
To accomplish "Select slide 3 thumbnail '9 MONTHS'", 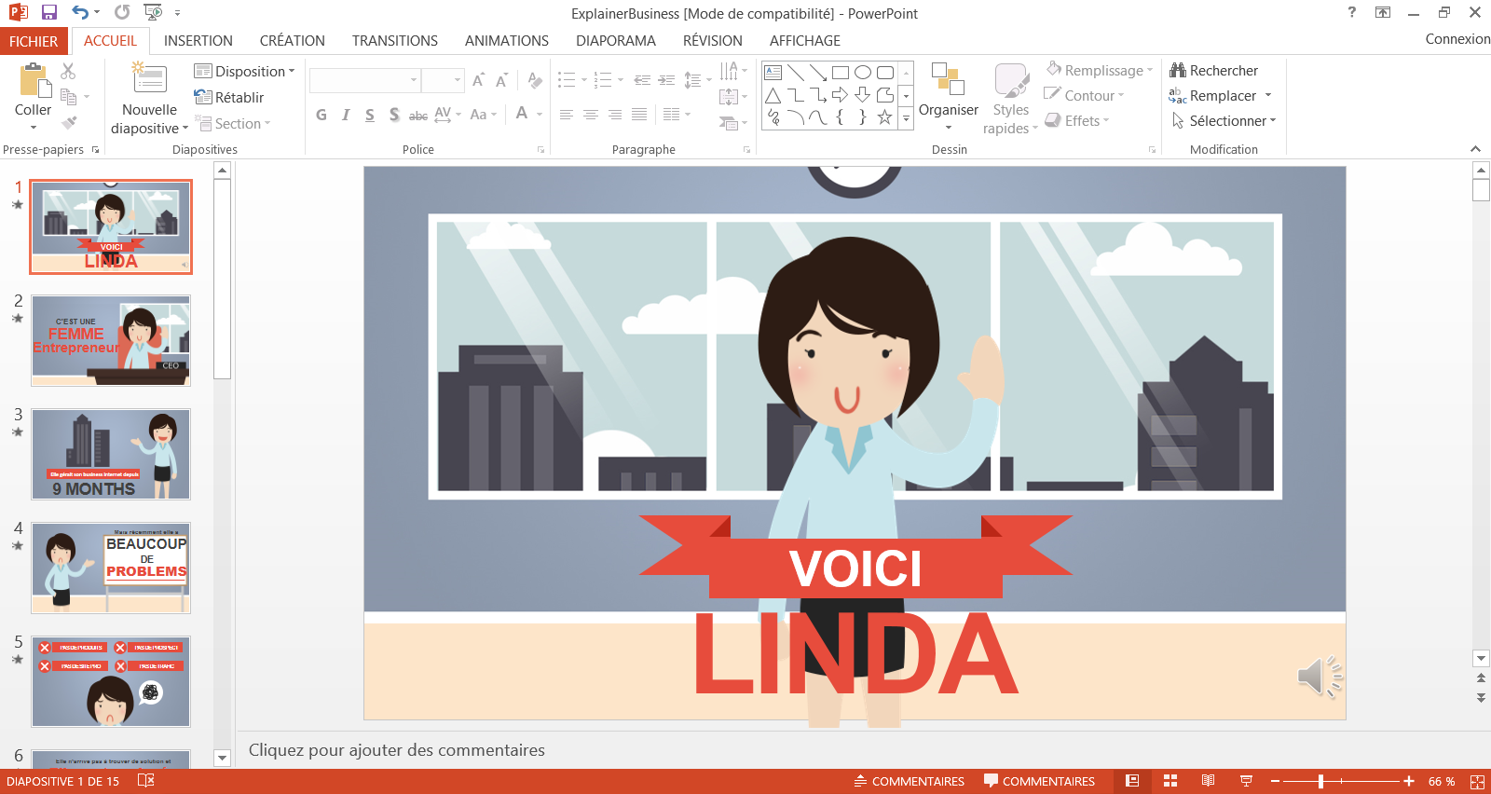I will tap(111, 455).
